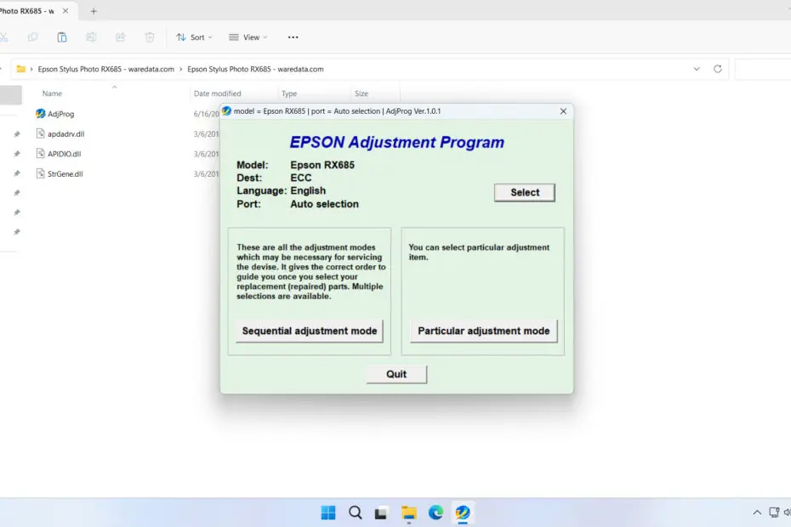Click the pin icon beside StrGene.dll row

(17, 173)
